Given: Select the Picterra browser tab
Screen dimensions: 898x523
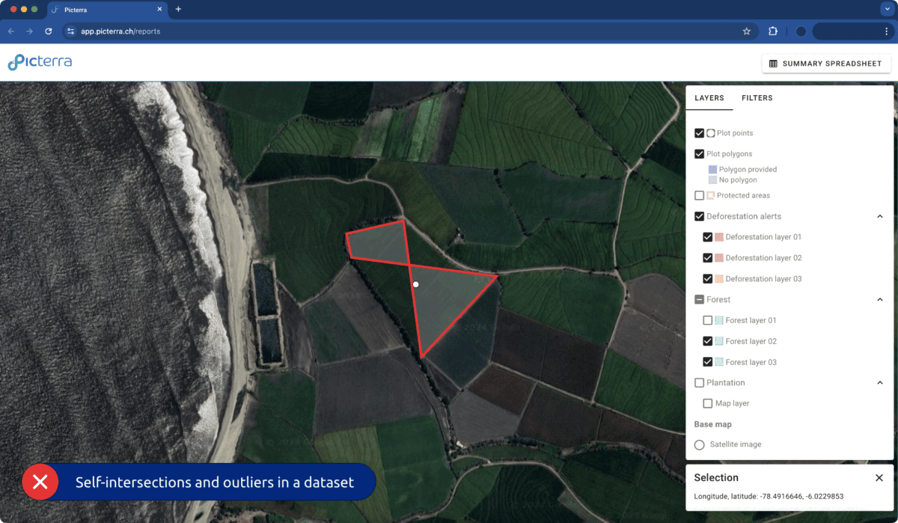Looking at the screenshot, I should pyautogui.click(x=107, y=10).
